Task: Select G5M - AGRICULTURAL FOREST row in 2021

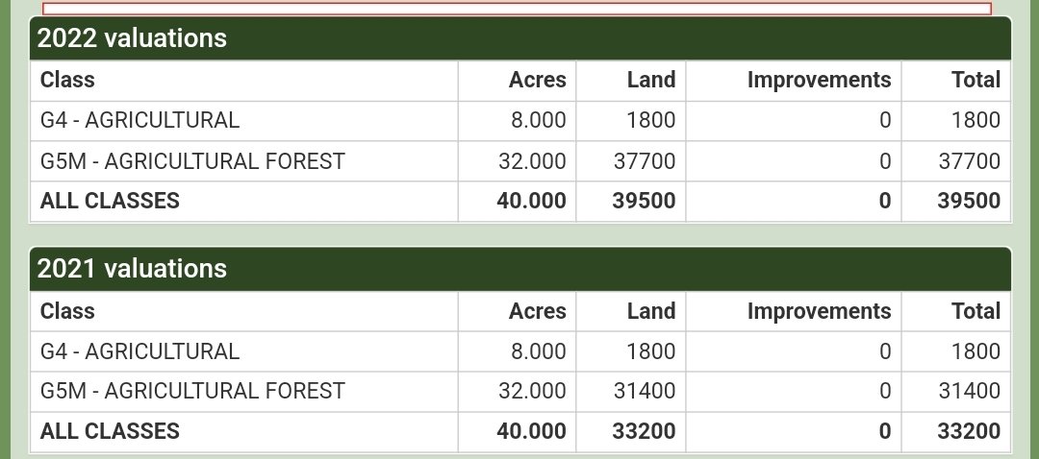Action: pyautogui.click(x=520, y=391)
